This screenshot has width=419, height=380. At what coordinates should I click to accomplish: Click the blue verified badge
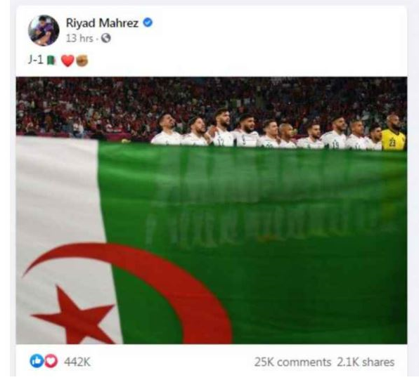point(148,22)
